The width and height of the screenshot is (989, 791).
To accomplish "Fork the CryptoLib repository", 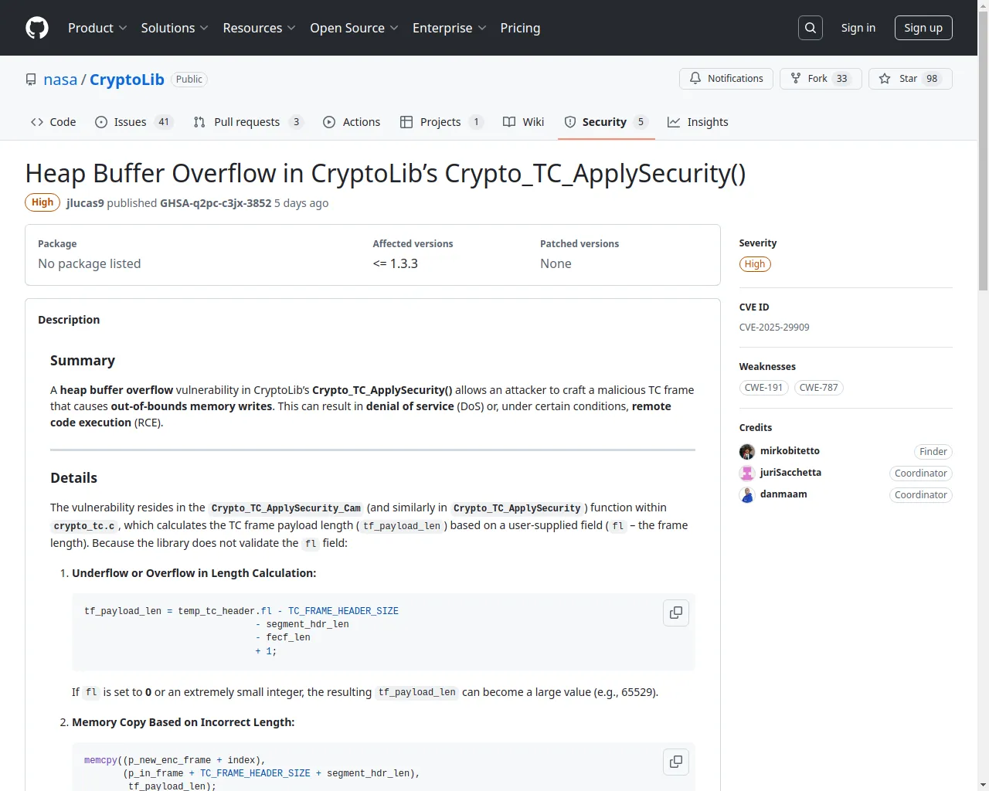I will [821, 79].
